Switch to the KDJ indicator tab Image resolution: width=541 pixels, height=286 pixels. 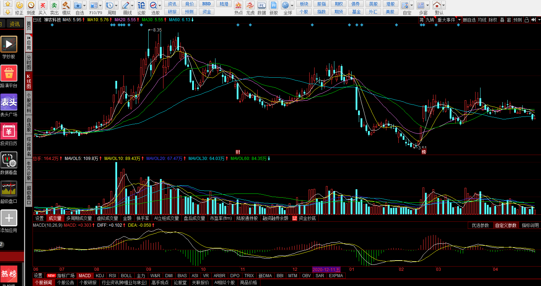100,275
